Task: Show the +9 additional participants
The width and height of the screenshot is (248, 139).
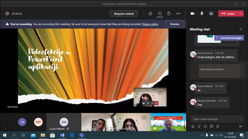Action: click(x=22, y=122)
